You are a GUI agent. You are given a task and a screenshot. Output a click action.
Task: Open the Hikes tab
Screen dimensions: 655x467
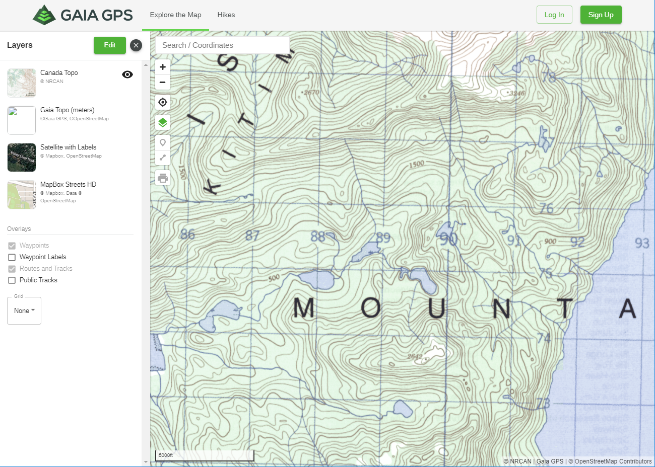pyautogui.click(x=226, y=15)
